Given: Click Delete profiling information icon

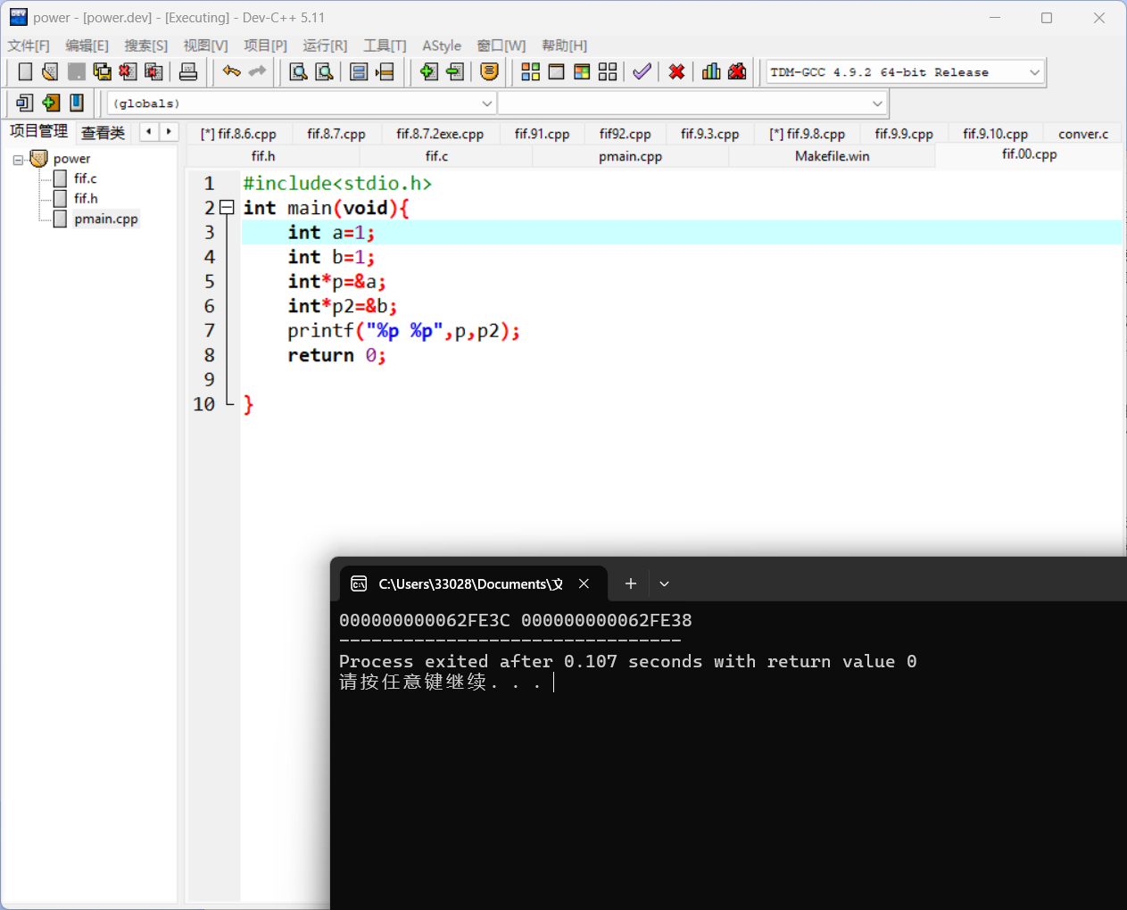Looking at the screenshot, I should [x=737, y=72].
